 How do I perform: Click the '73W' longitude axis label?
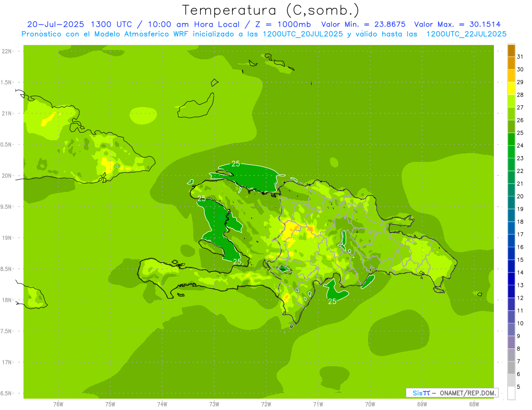pos(214,404)
